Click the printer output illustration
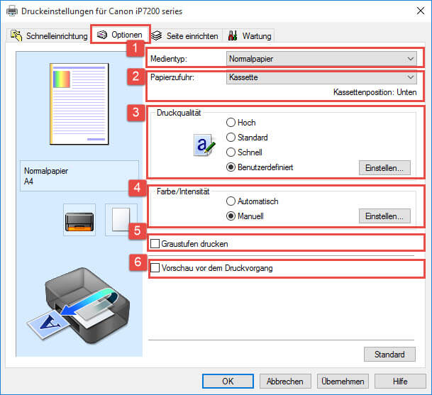The height and width of the screenshot is (395, 432). click(x=79, y=306)
